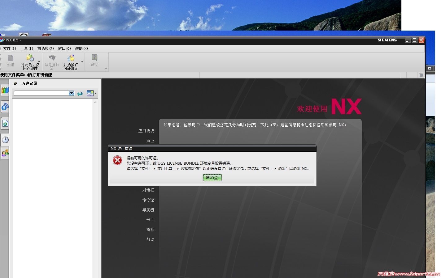Open the 窗口(O) Window menu

64,48
